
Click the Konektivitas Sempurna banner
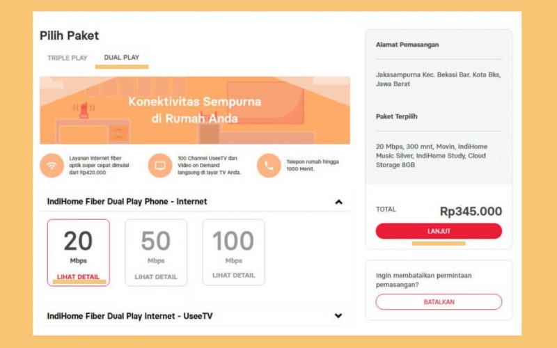click(x=195, y=110)
